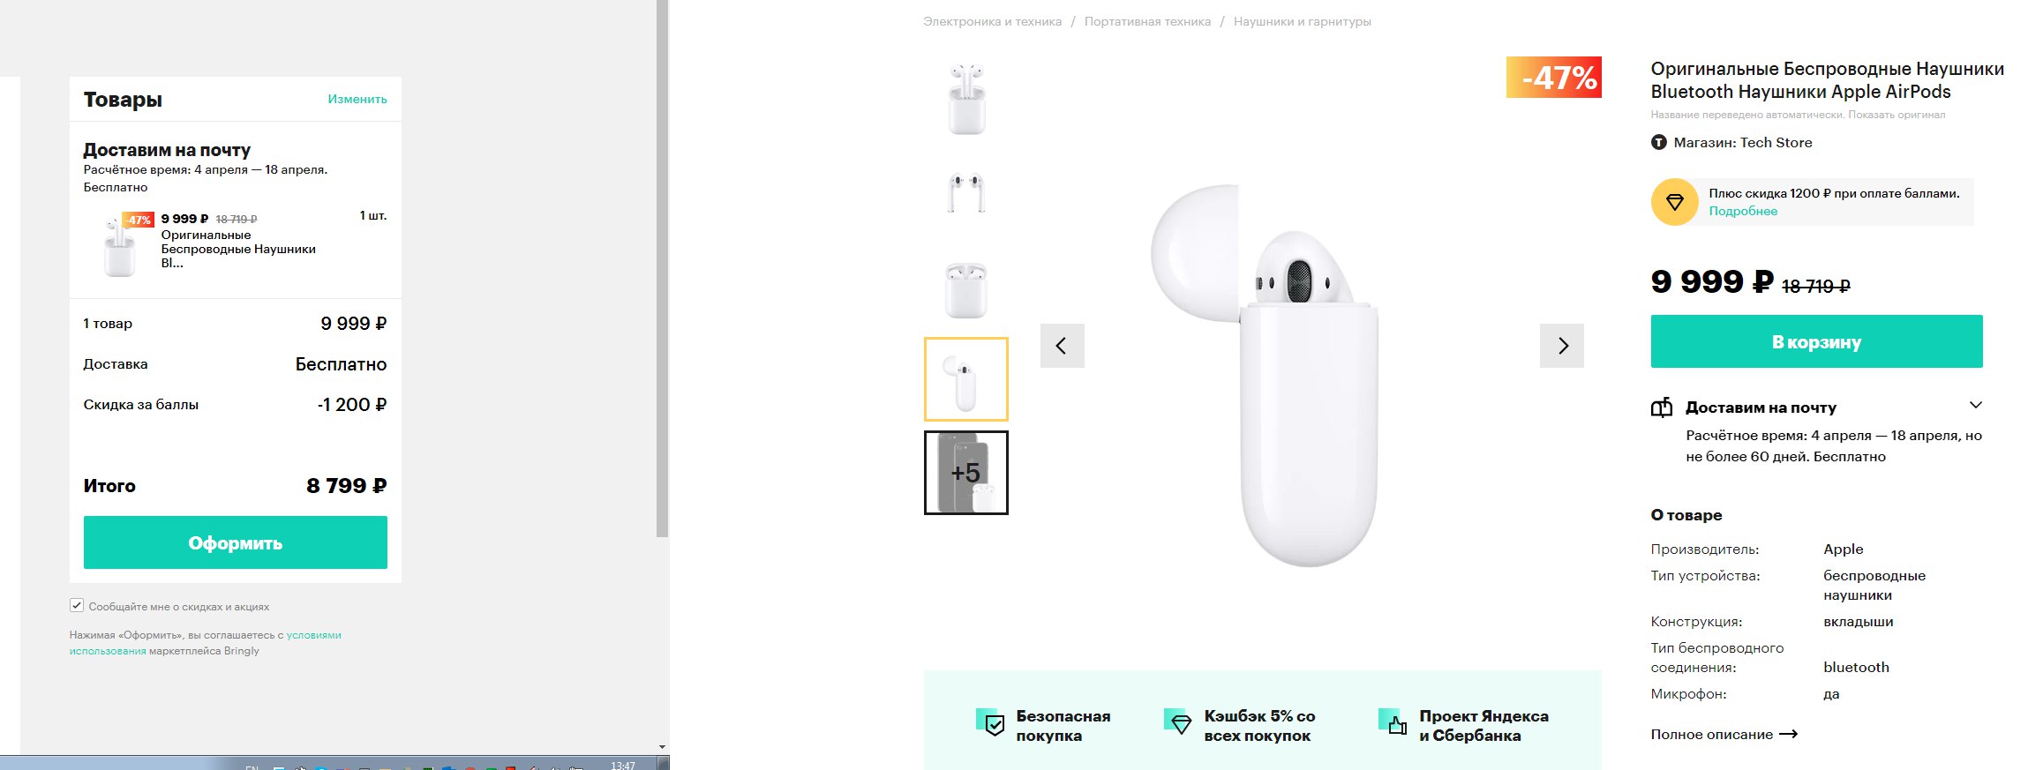Open the +5 more photos thumbnail

[x=966, y=473]
